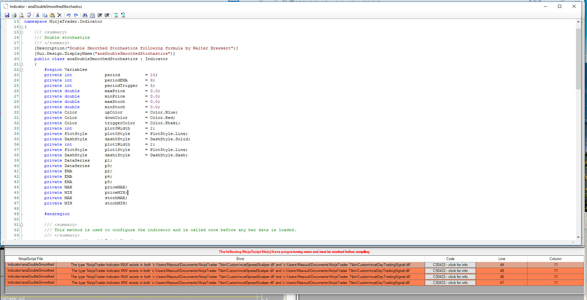Click 'DashStyle.Dash;' value on line 38
The width and height of the screenshot is (587, 300).
[x=169, y=155]
